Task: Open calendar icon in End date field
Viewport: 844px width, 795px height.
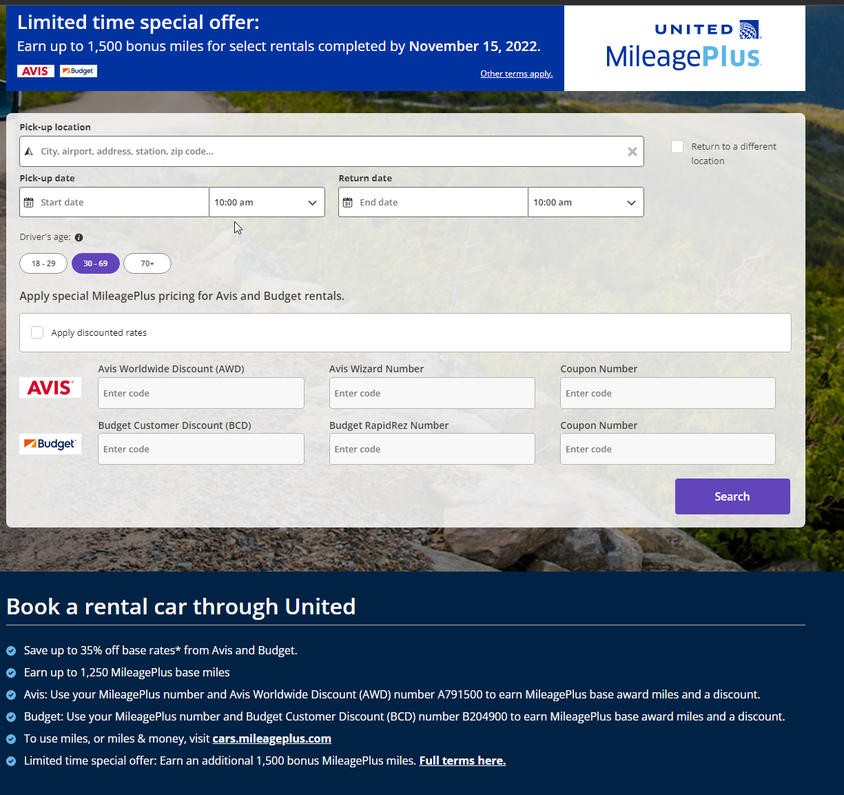Action: click(x=348, y=203)
